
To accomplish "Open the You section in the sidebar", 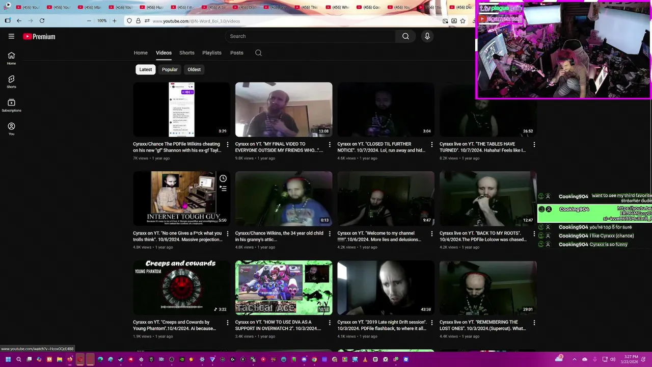I will tap(11, 129).
